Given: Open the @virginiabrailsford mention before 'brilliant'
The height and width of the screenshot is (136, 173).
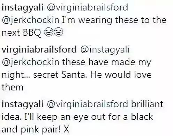Looking at the screenshot, I should [x=87, y=104].
